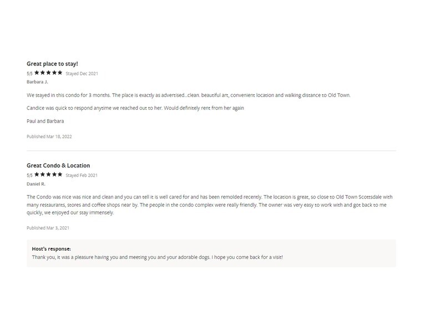Viewport: 422px width, 326px height.
Task: Click the "Great Condo & Location" review title
Action: pos(58,166)
